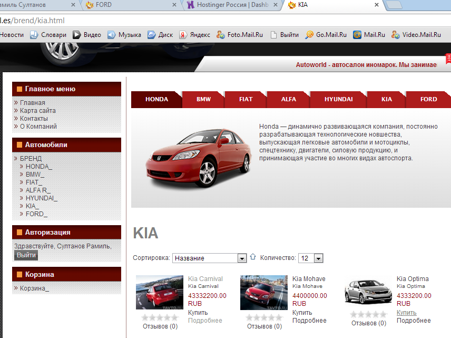Open KIA_ in sidebar brand list
Image resolution: width=451 pixels, height=338 pixels.
[32, 206]
